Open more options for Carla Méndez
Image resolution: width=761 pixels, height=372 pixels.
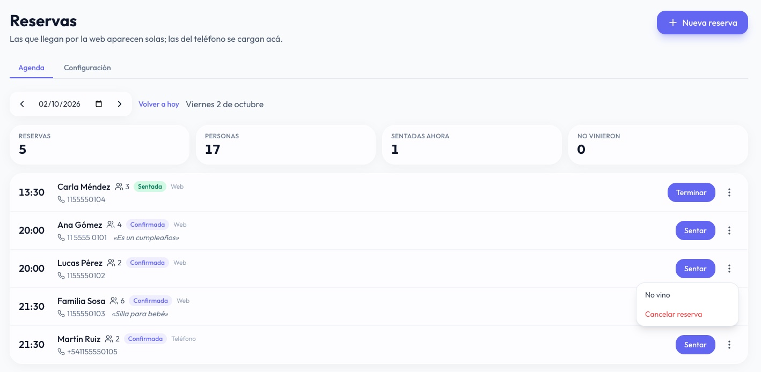(x=729, y=192)
